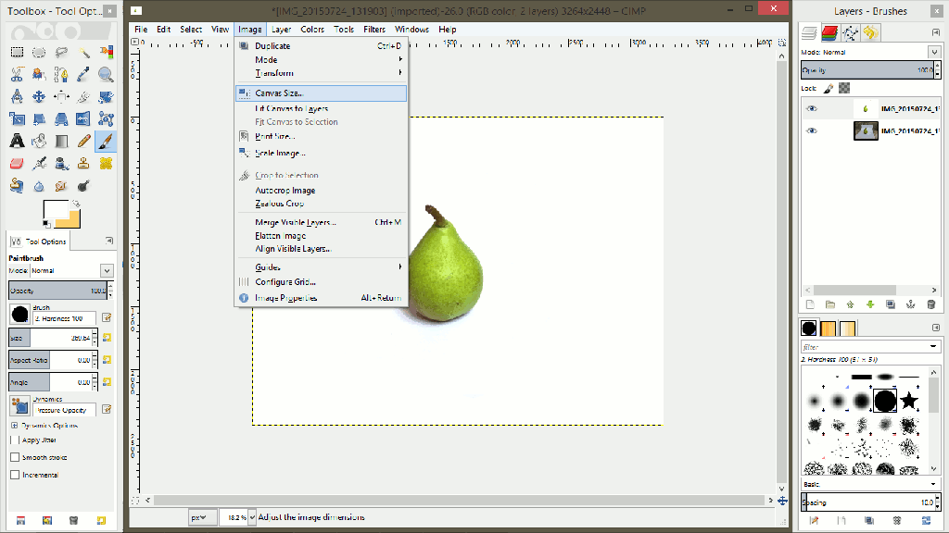
Task: Enable the Incremental checkbox
Action: [x=15, y=475]
